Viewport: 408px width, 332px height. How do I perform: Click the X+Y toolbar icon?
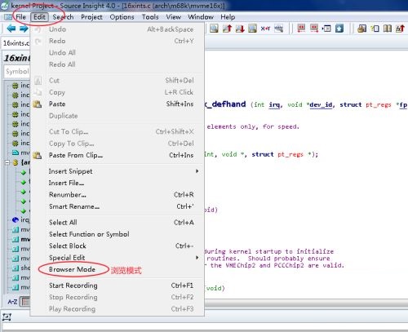point(265,29)
